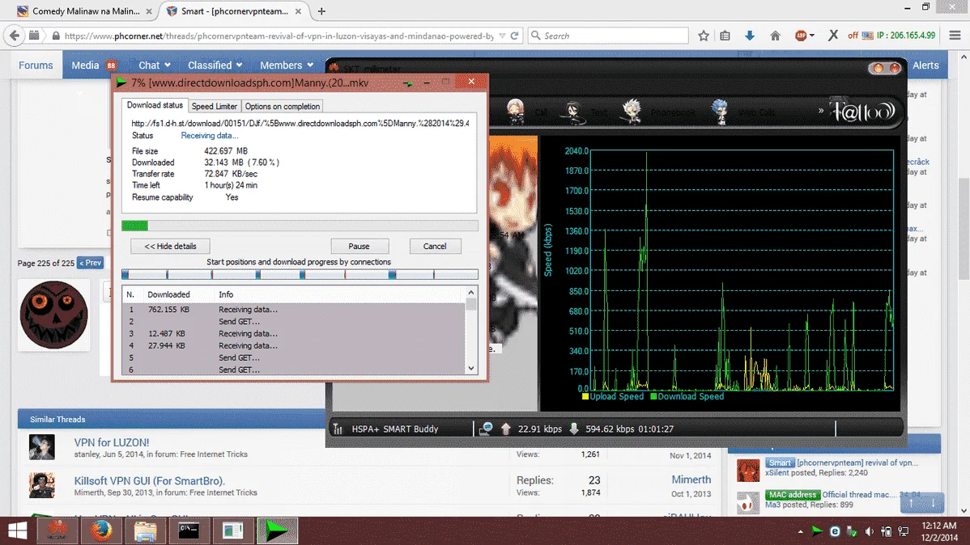970x545 pixels.
Task: Open Huawei app from Windows taskbar
Action: pyautogui.click(x=57, y=530)
